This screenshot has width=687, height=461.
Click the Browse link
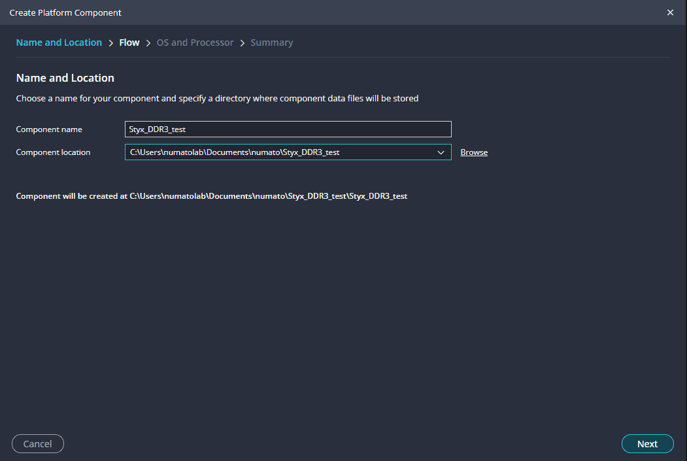click(474, 152)
